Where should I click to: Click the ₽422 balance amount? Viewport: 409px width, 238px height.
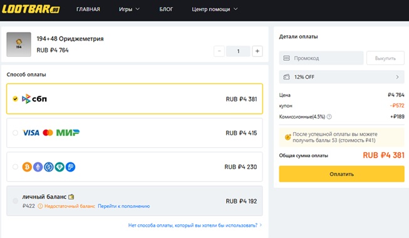(29, 206)
